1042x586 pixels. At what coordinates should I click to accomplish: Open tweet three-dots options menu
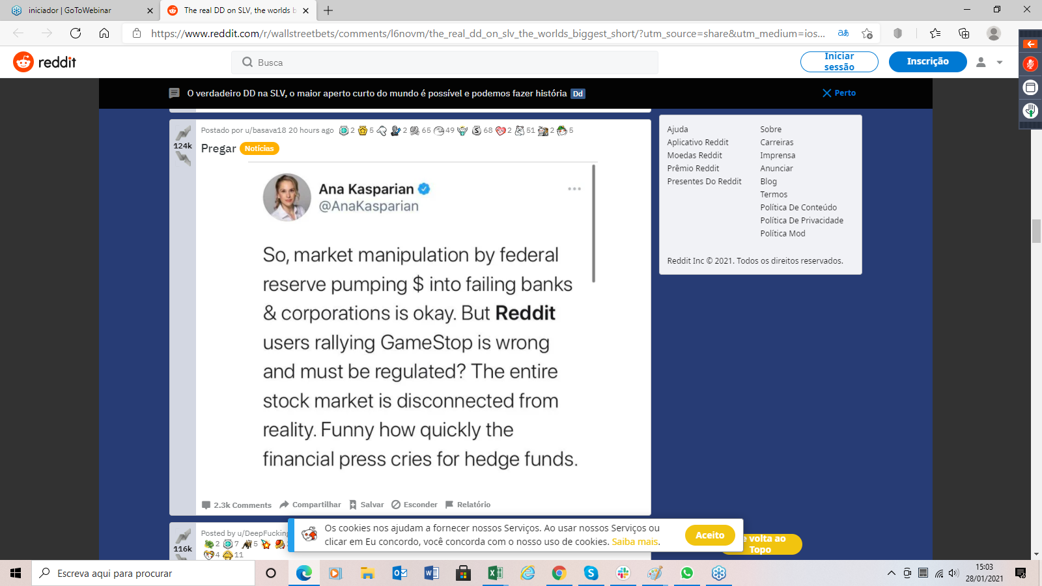point(574,189)
